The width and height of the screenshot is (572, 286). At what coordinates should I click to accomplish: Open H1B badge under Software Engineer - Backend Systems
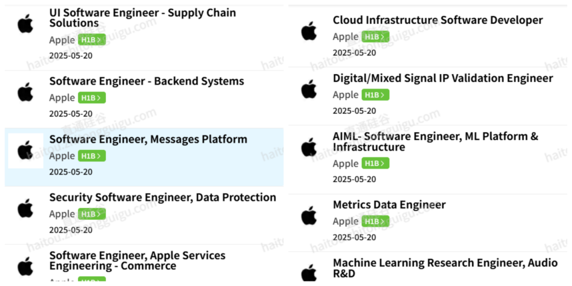(92, 98)
